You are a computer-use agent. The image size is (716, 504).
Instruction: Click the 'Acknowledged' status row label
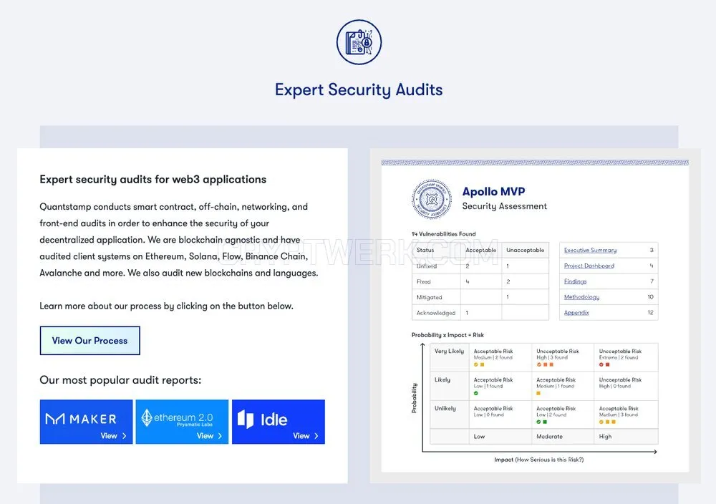[435, 313]
